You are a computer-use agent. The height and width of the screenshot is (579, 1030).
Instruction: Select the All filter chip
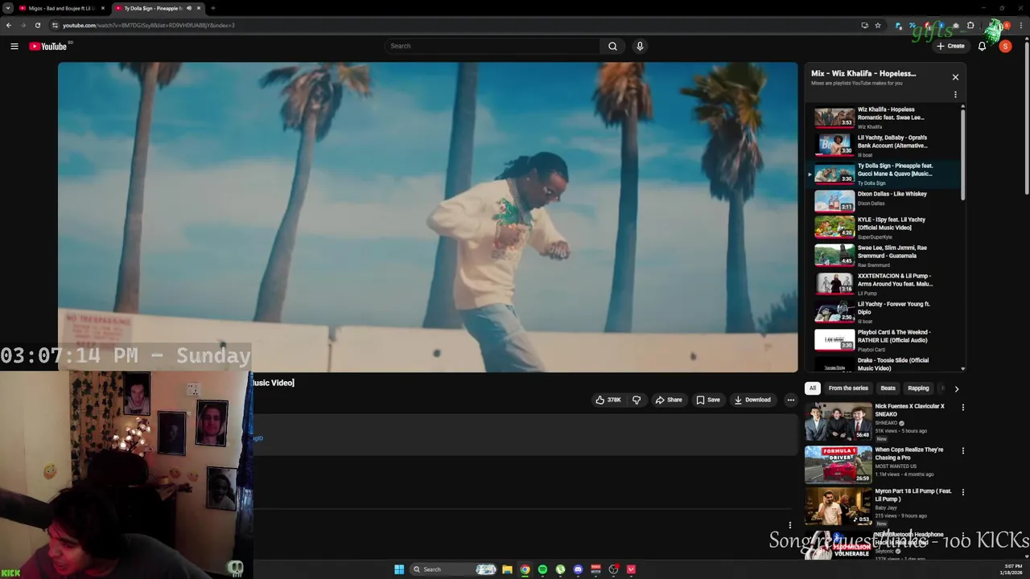(813, 388)
